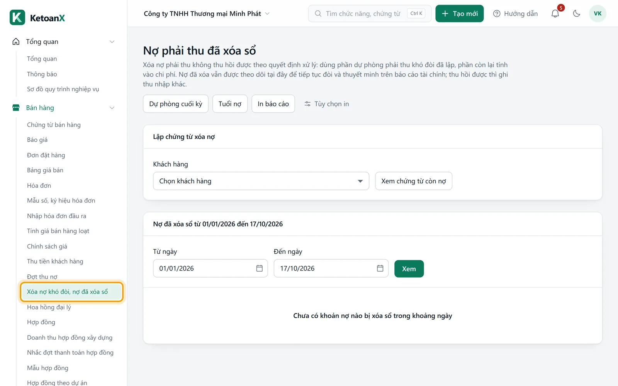The width and height of the screenshot is (618, 386).
Task: Open the notifications bell
Action: pyautogui.click(x=555, y=14)
